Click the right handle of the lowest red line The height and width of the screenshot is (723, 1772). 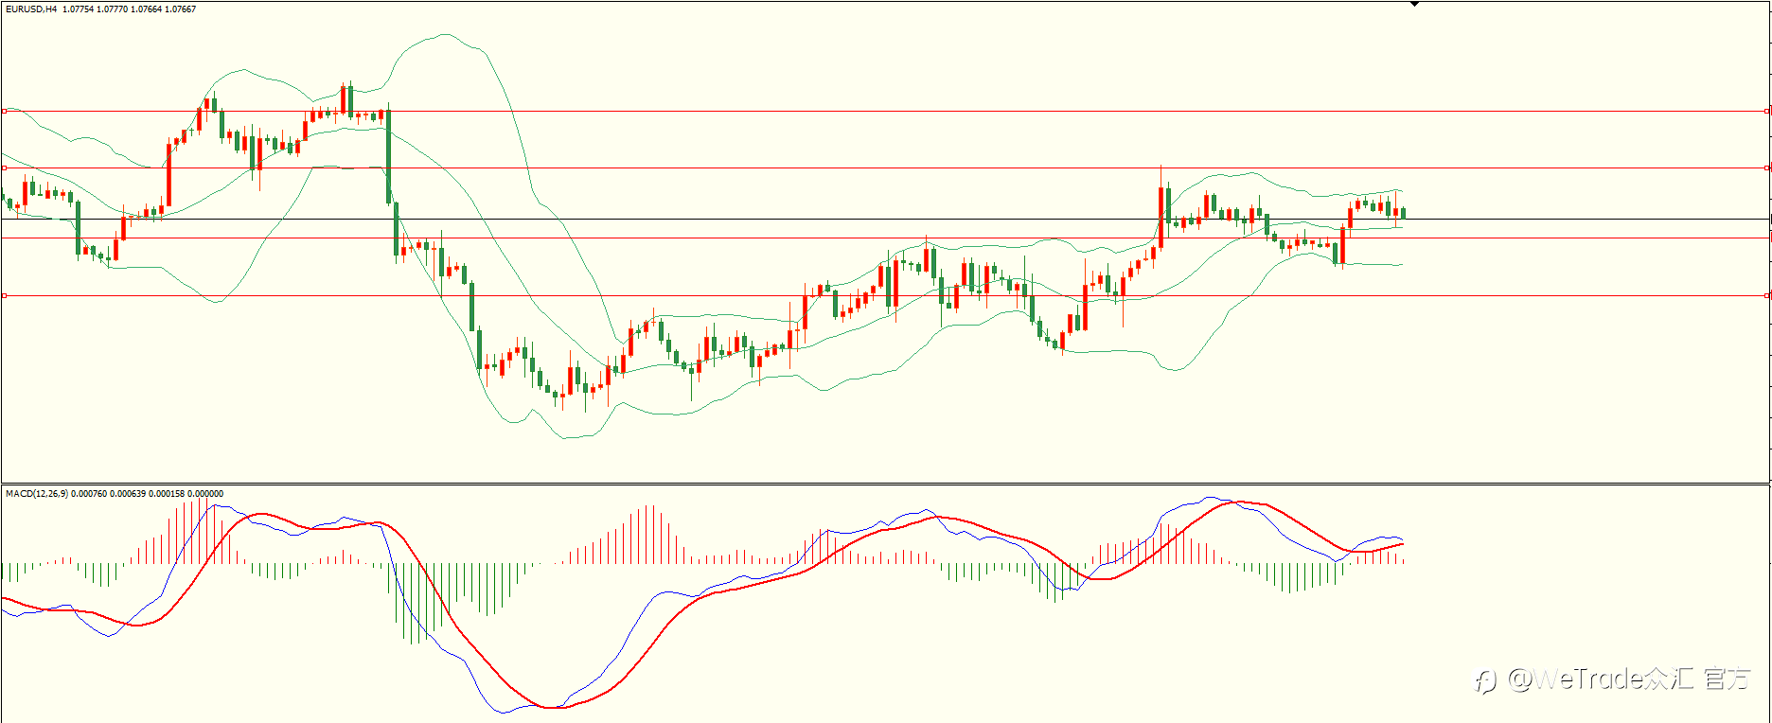tap(1767, 296)
